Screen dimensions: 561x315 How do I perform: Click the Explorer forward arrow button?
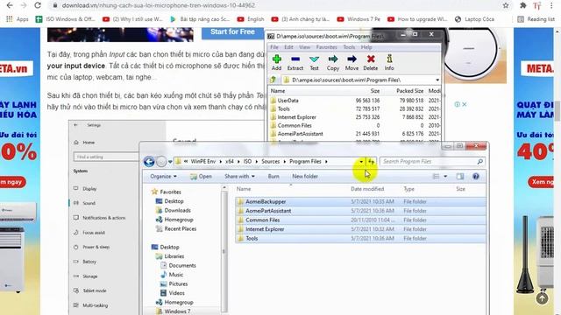pos(161,162)
